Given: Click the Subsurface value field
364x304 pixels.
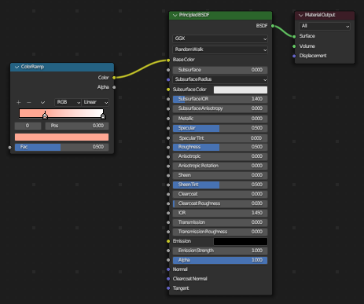Looking at the screenshot, I should [x=220, y=70].
